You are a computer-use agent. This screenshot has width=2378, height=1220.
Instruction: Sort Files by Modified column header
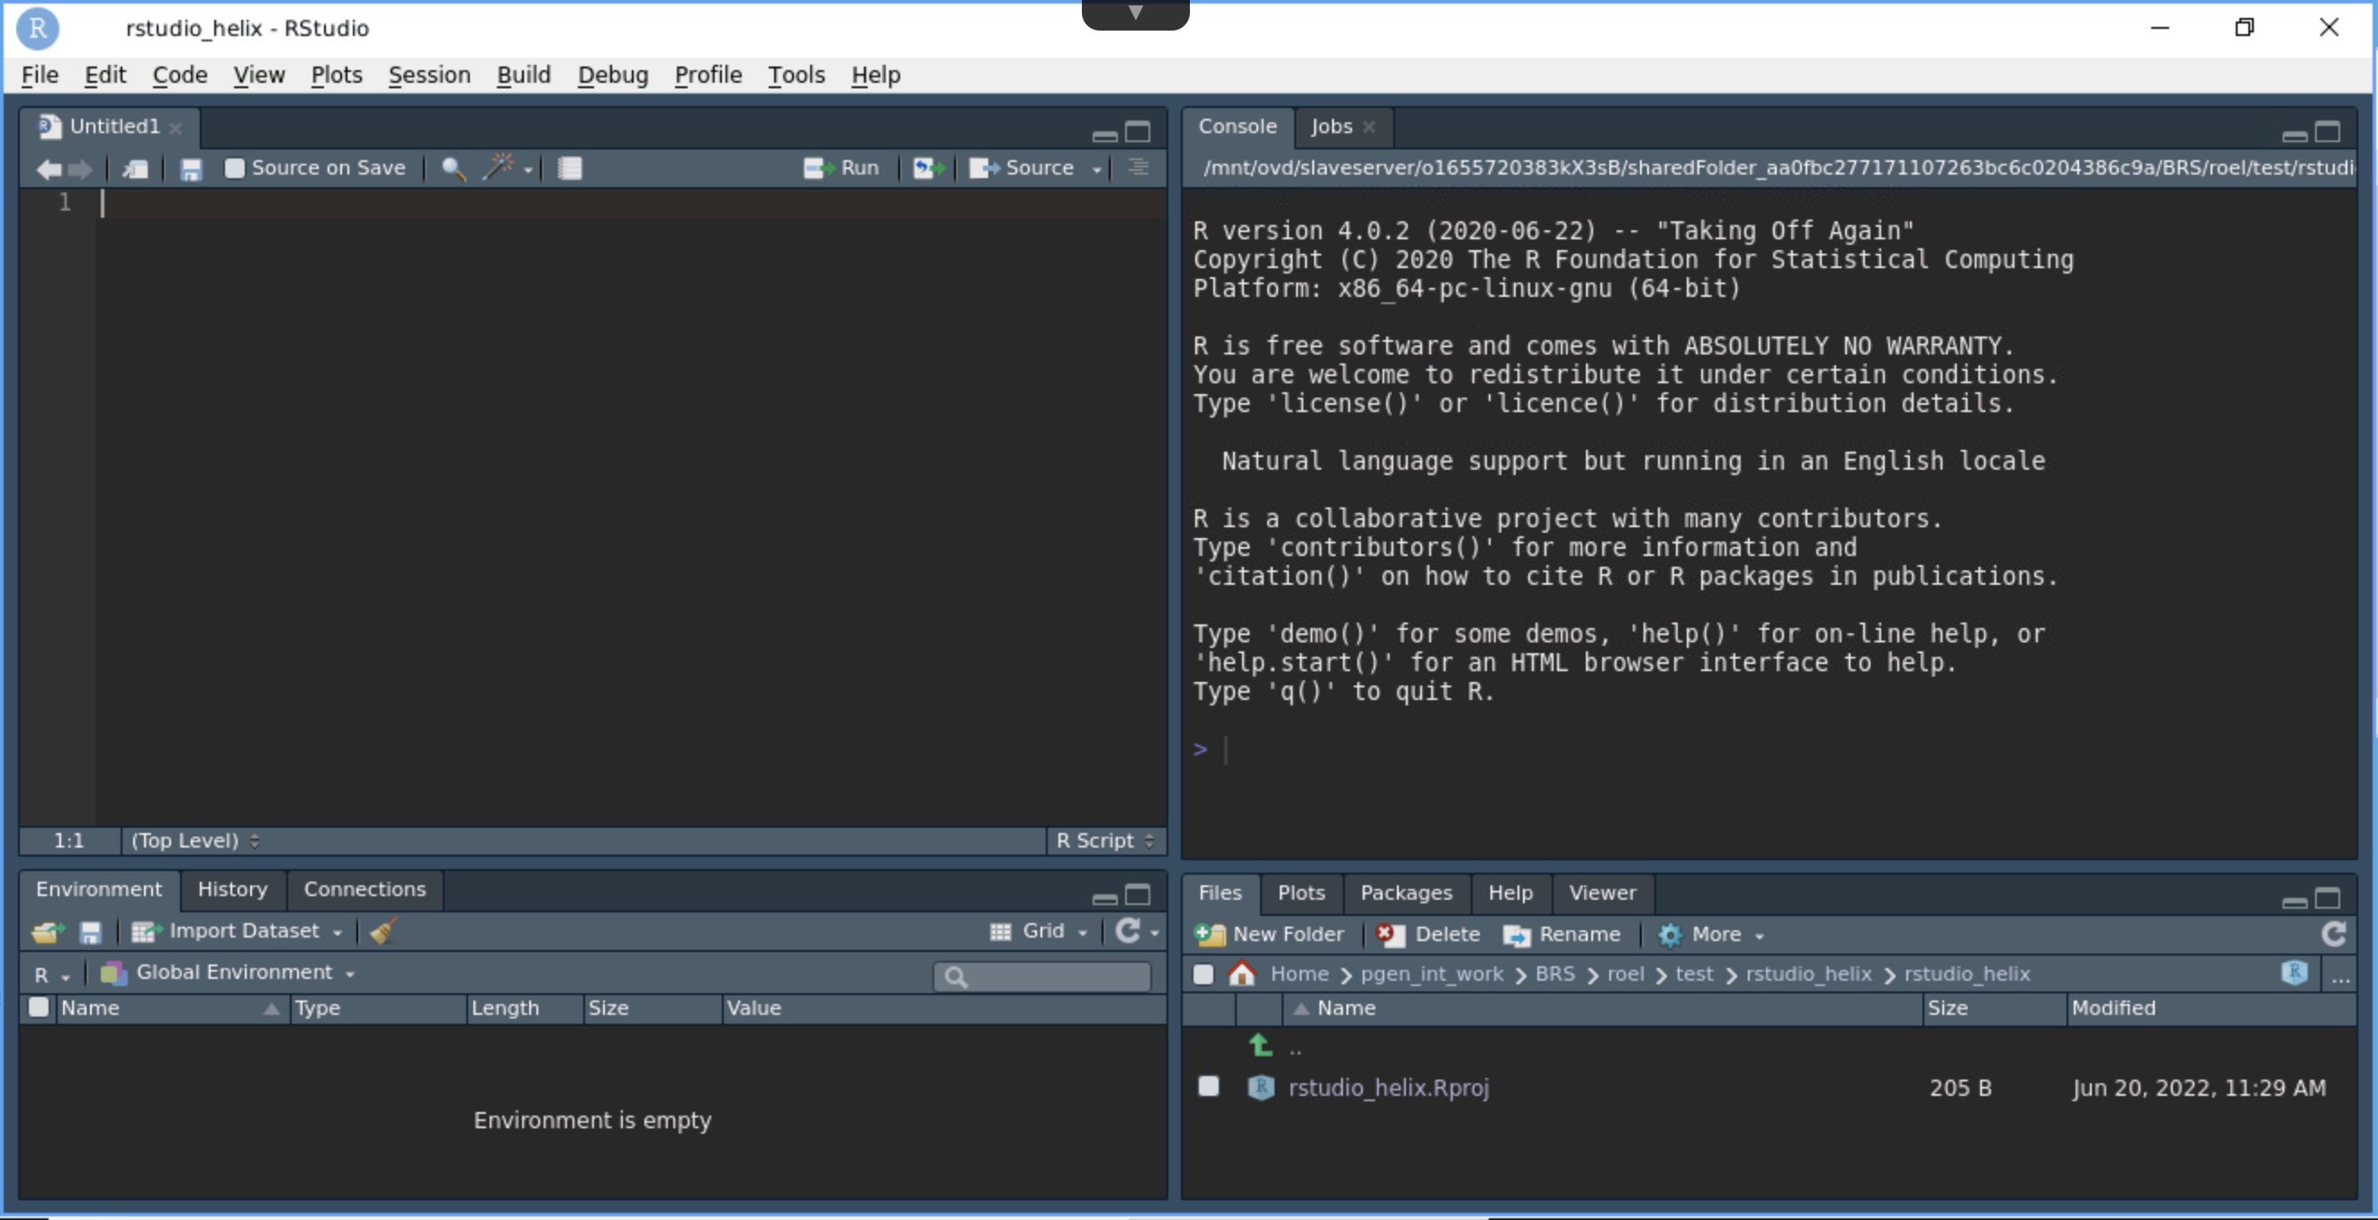(2210, 1008)
